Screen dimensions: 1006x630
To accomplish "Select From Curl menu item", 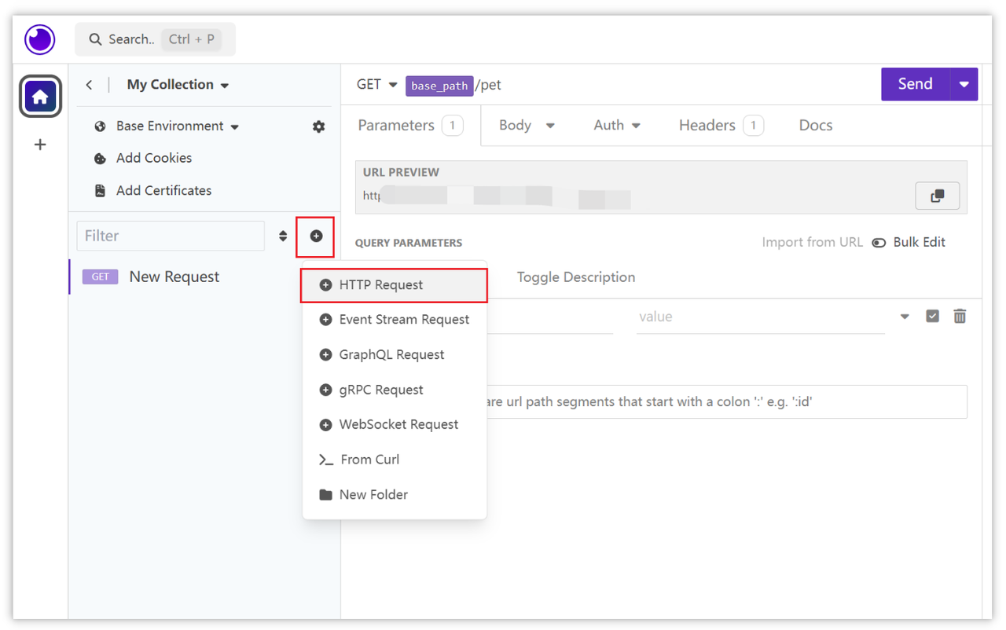I will [x=395, y=460].
